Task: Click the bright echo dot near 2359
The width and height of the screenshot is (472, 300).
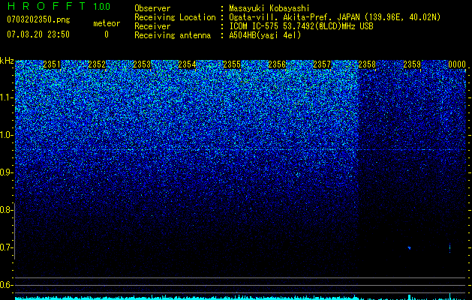Action: pyautogui.click(x=410, y=248)
